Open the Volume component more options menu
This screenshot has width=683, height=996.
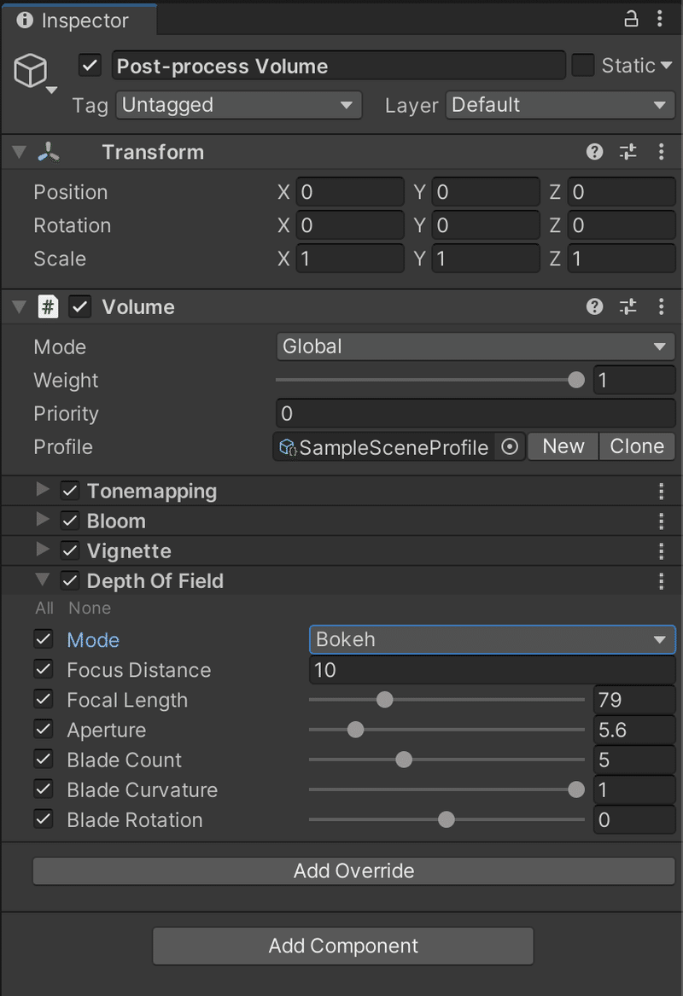point(661,306)
